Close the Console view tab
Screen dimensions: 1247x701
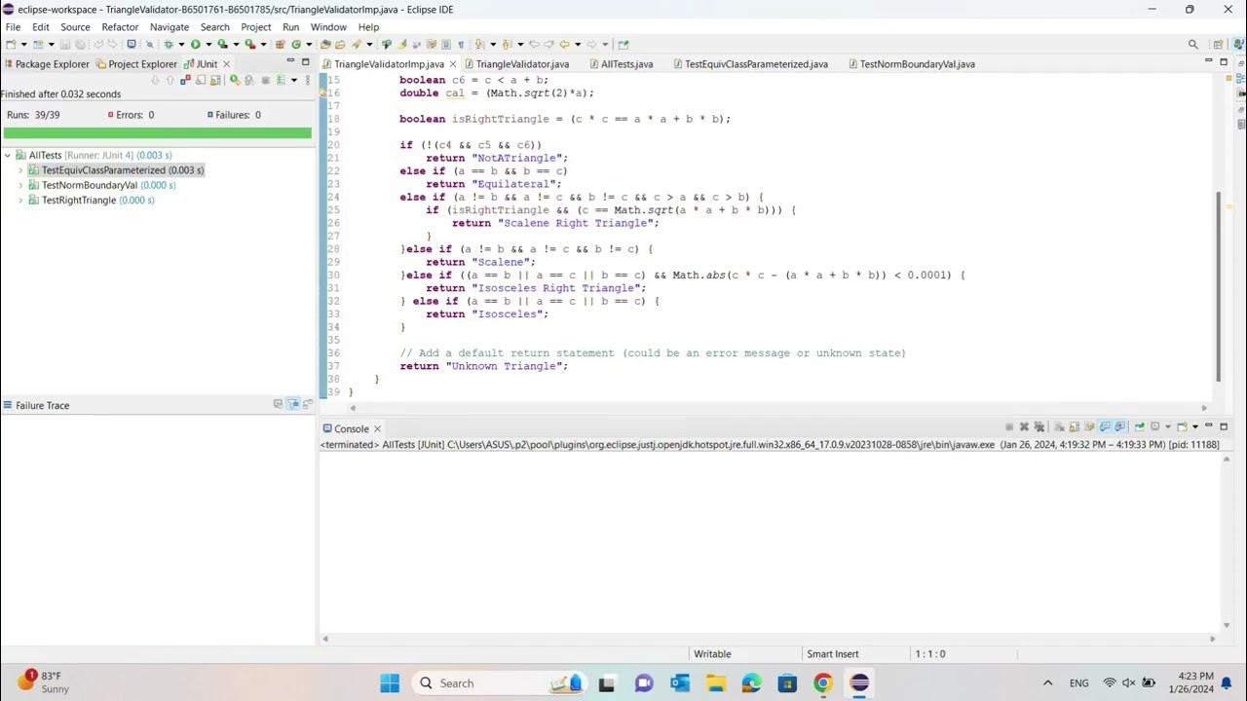point(377,428)
